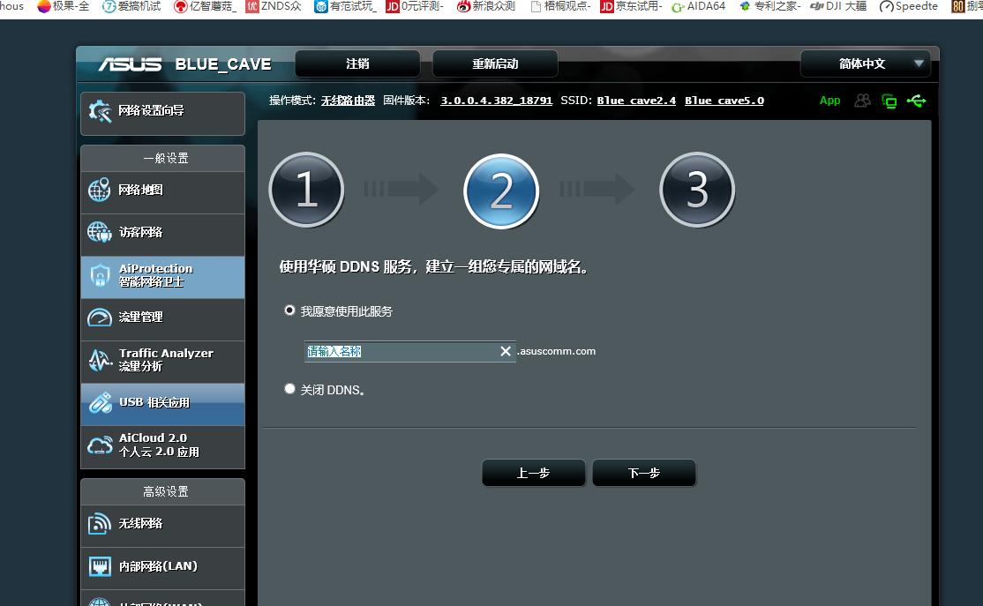The width and height of the screenshot is (983, 606).
Task: Click the clear X in DDNS name field
Action: click(506, 351)
